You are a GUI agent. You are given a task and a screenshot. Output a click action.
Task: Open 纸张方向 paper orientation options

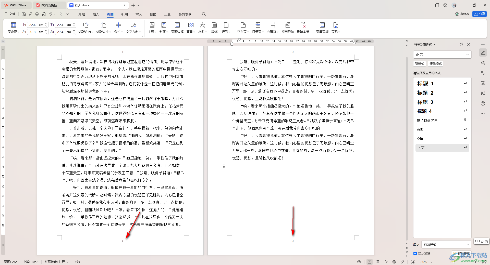(x=86, y=28)
